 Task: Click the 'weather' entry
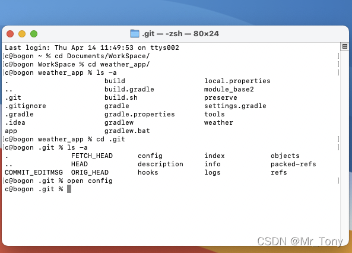218,122
